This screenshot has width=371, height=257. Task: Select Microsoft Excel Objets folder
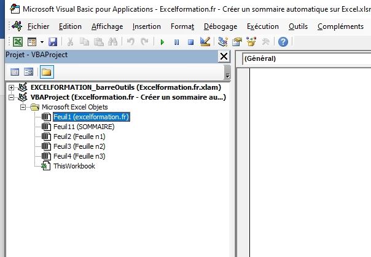coord(75,107)
